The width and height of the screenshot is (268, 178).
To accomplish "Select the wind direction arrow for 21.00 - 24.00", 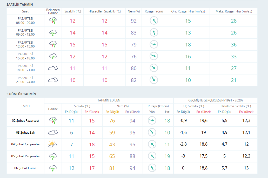I will coord(154,80).
